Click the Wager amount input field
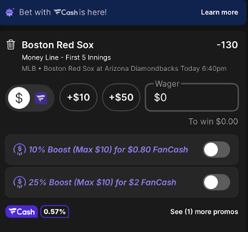Viewport: 248px width, 232px height. pyautogui.click(x=192, y=97)
